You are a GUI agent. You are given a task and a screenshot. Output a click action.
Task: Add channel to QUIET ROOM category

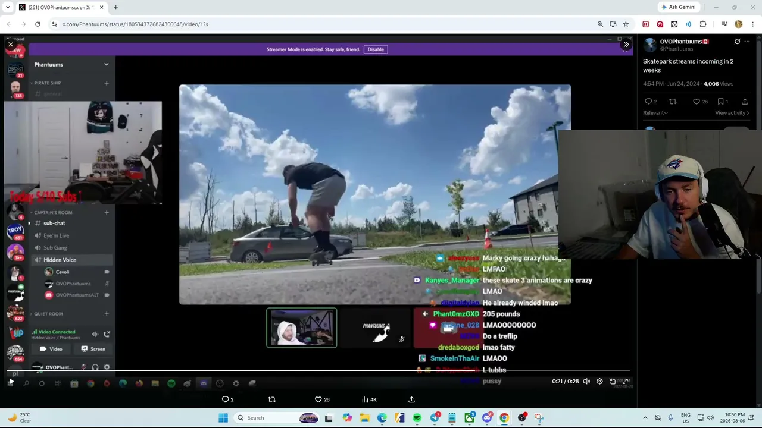pos(107,314)
